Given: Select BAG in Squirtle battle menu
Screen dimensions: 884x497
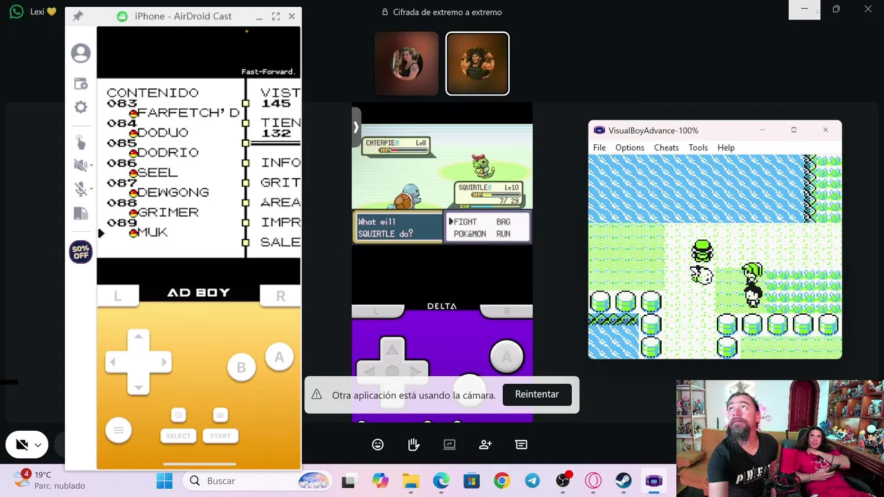Looking at the screenshot, I should point(503,222).
